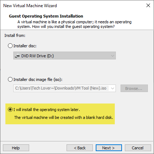Viewport: 154px width, 154px height.
Task: Go back with the < Back button
Action: [x=80, y=148]
